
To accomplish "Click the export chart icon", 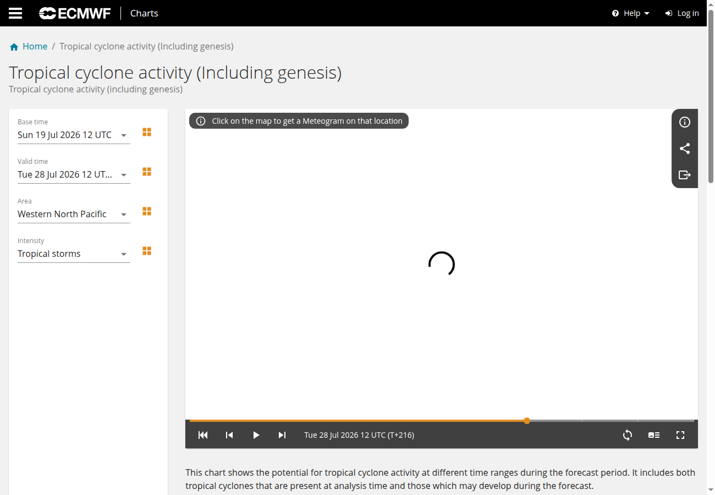I will pyautogui.click(x=685, y=175).
